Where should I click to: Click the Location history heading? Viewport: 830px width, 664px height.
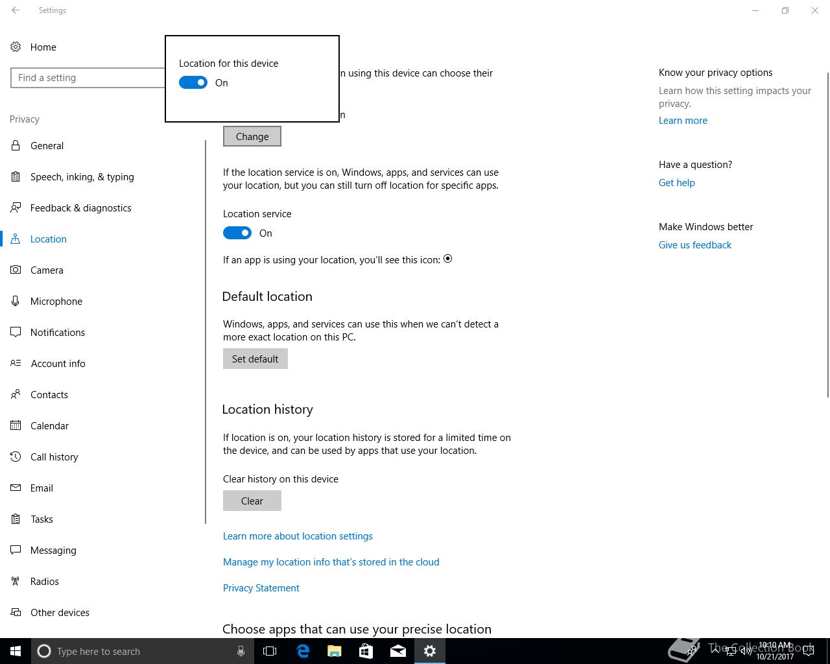click(267, 409)
